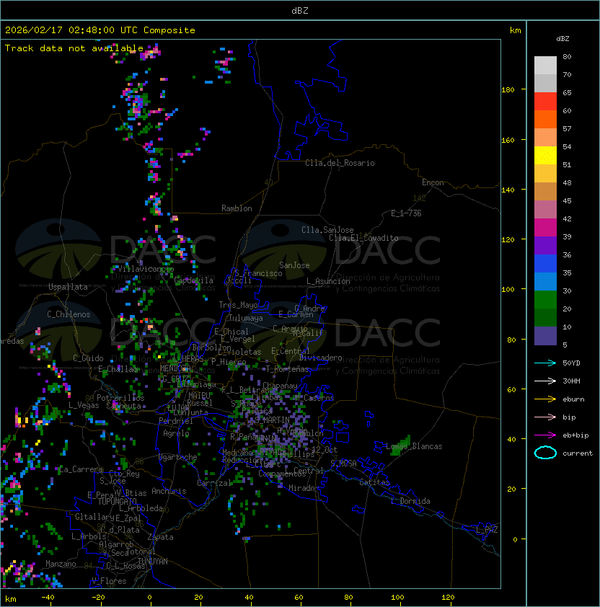This screenshot has width=600, height=607.
Task: Click the 'Carrizal' map label
Action: [x=214, y=483]
